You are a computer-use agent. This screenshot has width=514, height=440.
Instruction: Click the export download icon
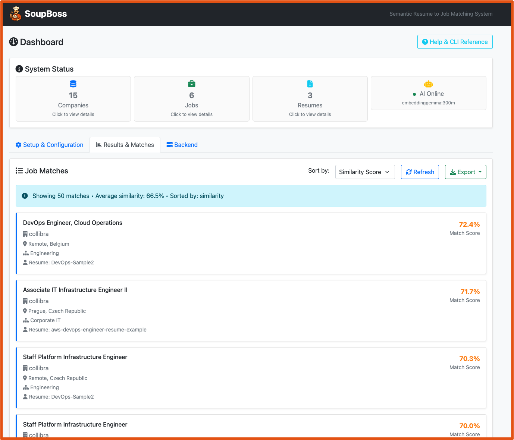coord(453,172)
